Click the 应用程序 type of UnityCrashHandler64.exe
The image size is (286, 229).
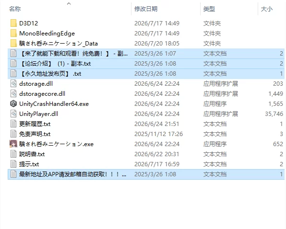215,104
